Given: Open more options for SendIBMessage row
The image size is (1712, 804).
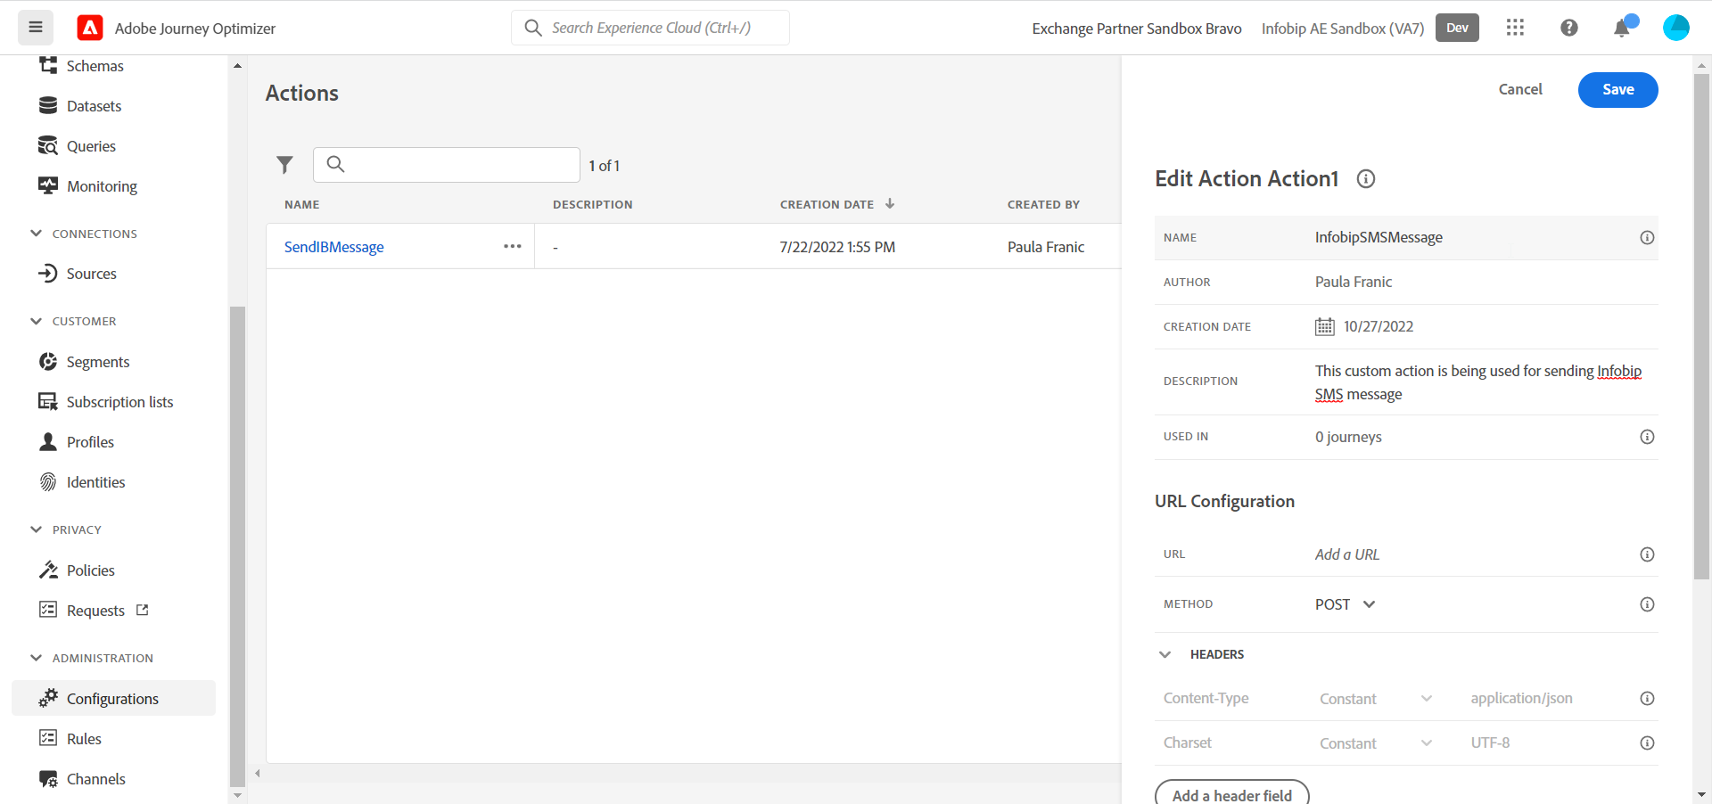Looking at the screenshot, I should click(512, 247).
